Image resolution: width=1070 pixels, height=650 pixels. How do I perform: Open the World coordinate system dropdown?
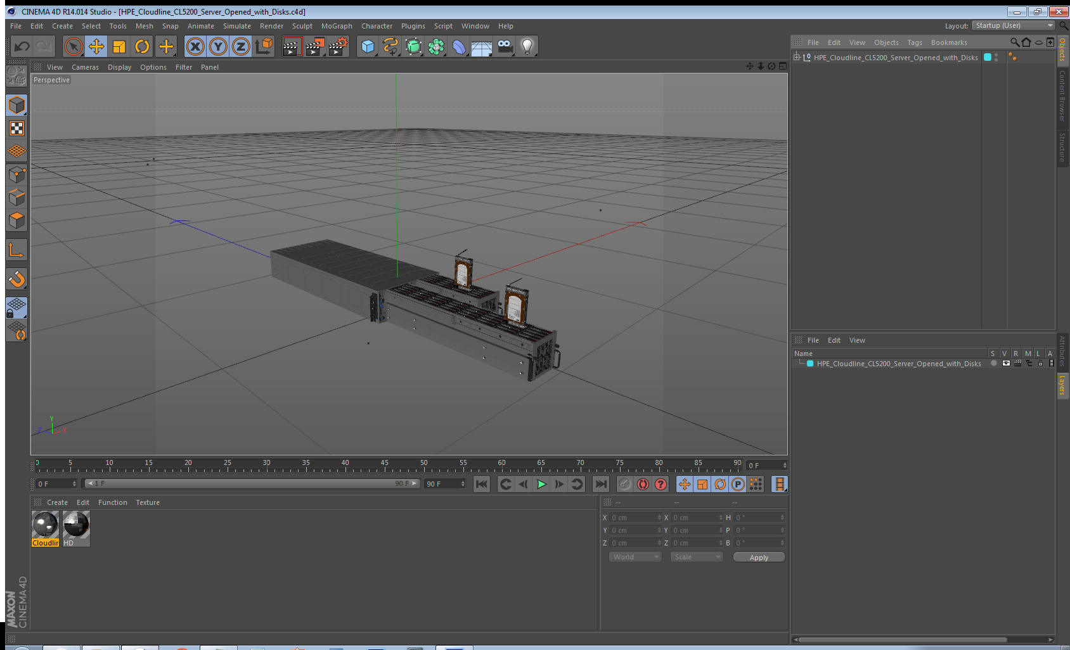636,557
